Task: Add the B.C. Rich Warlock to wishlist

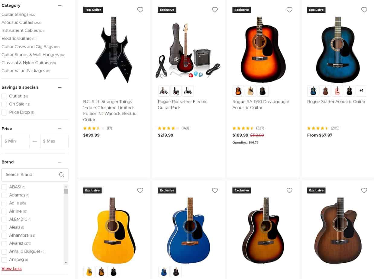Action: pos(140,10)
